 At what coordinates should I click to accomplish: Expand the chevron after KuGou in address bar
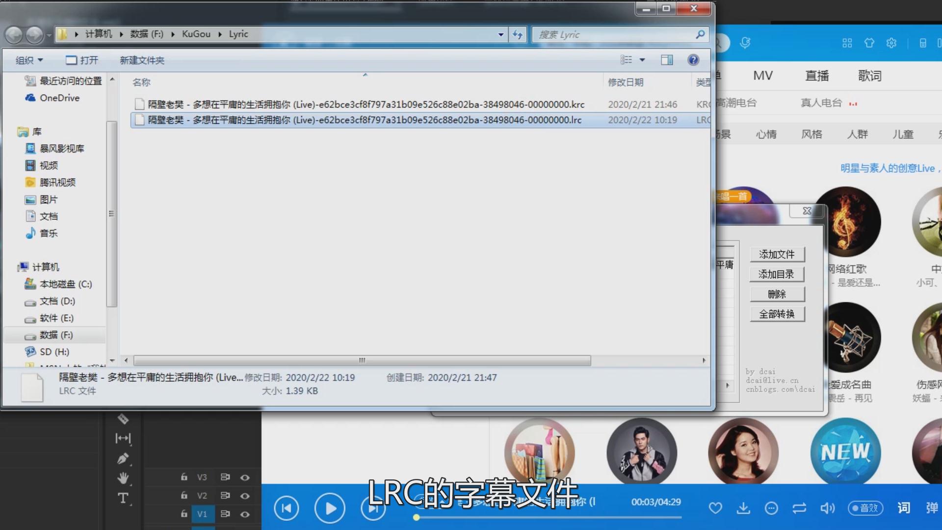220,34
